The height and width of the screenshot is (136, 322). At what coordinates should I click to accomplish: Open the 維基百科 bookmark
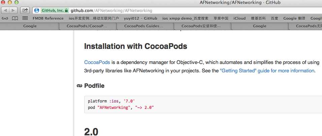point(258,18)
